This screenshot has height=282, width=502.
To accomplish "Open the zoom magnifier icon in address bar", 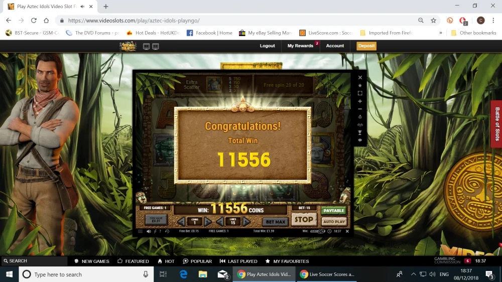I will point(421,21).
